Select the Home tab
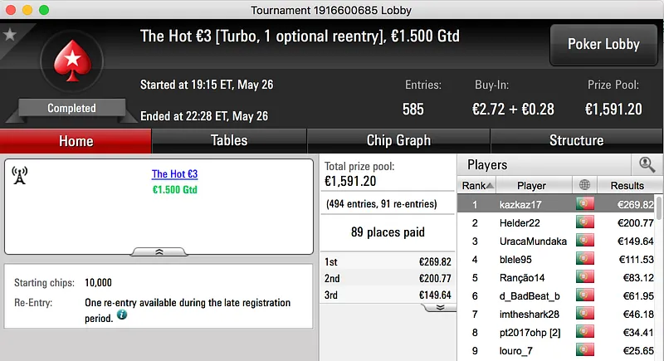This screenshot has height=361, width=664. point(76,140)
